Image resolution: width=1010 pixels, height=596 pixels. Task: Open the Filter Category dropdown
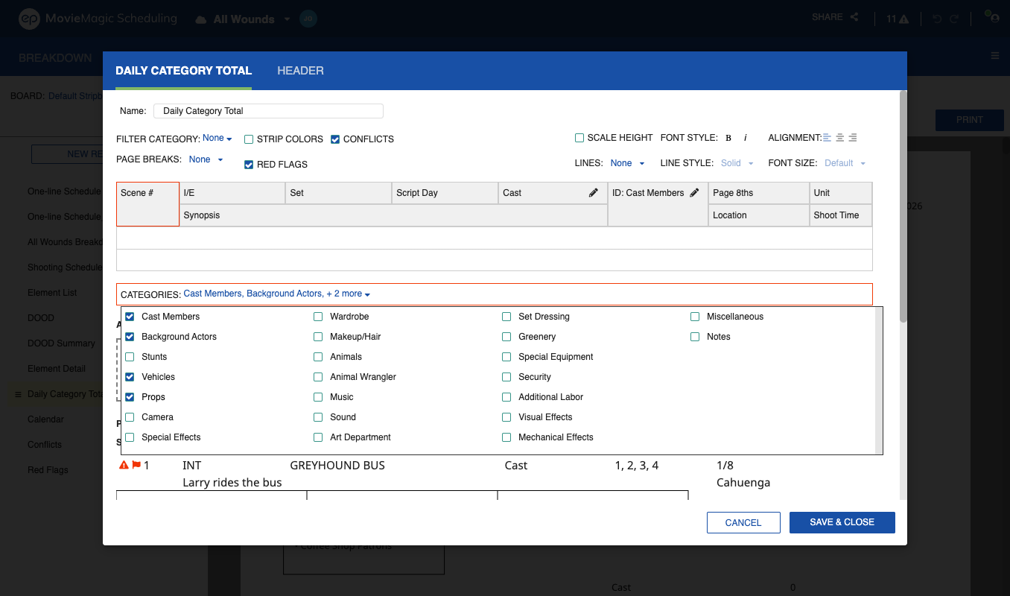[x=217, y=139]
